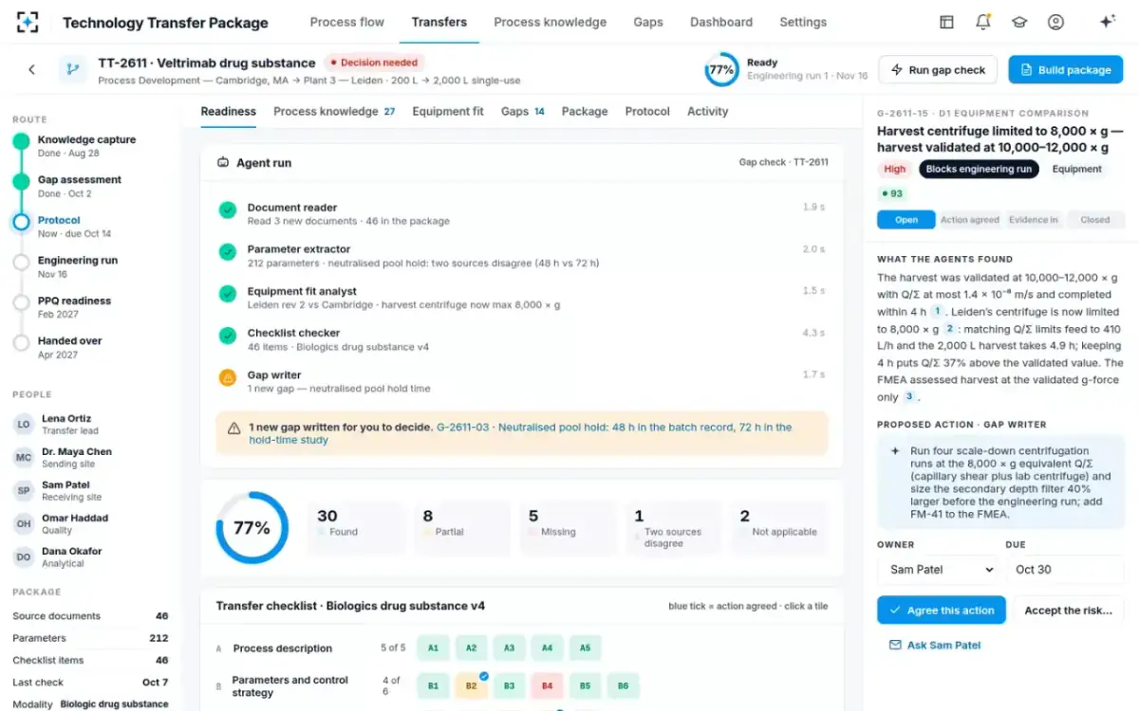This screenshot has width=1139, height=711.
Task: Click the DO avatar for Dana Okafor
Action: [x=23, y=557]
